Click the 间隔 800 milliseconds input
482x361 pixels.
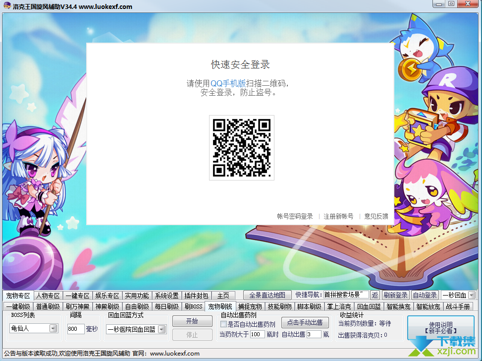tap(76, 329)
